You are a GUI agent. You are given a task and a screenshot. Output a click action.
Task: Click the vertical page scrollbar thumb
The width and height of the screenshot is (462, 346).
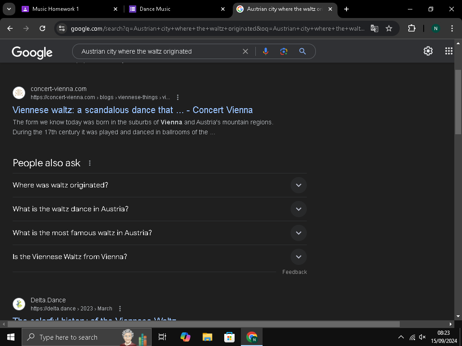point(458,102)
